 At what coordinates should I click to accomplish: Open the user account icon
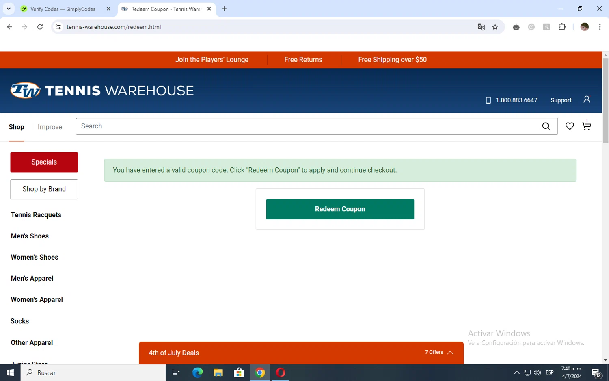(x=587, y=100)
